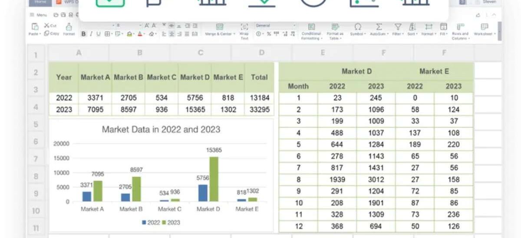Apply the red font color A

tap(140, 34)
